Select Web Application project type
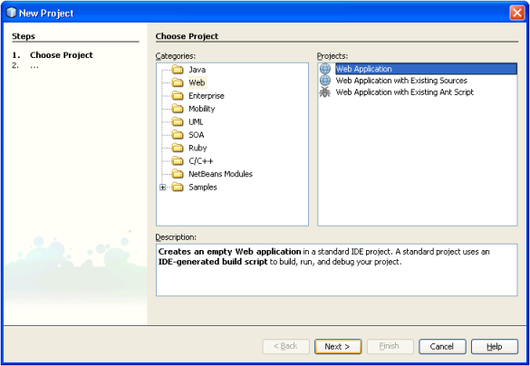Viewport: 530px width, 366px height. coord(426,69)
